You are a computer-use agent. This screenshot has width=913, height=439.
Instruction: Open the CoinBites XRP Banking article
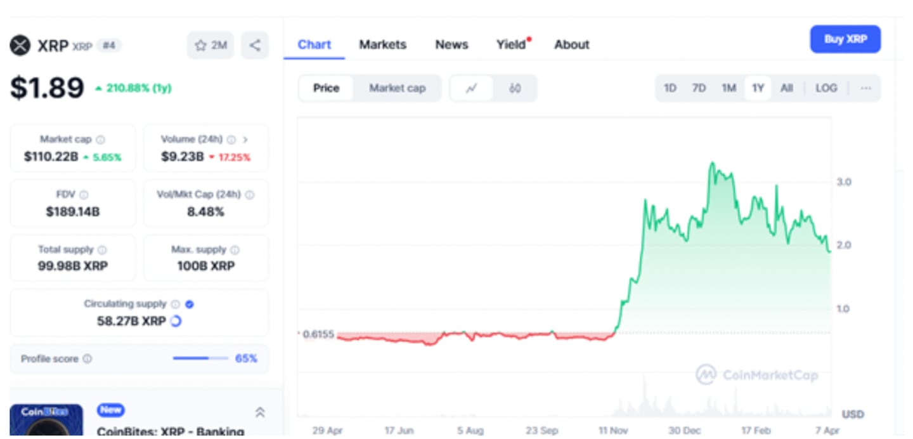point(170,431)
